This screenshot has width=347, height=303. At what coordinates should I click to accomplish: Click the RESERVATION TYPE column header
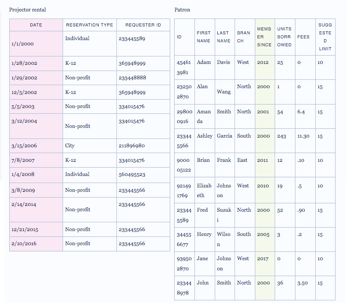(x=90, y=25)
